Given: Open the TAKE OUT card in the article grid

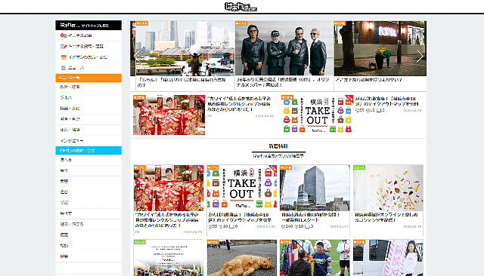Looking at the screenshot, I should click(x=242, y=187).
